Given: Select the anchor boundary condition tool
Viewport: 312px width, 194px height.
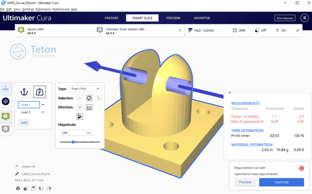Looking at the screenshot, I should point(24,92).
